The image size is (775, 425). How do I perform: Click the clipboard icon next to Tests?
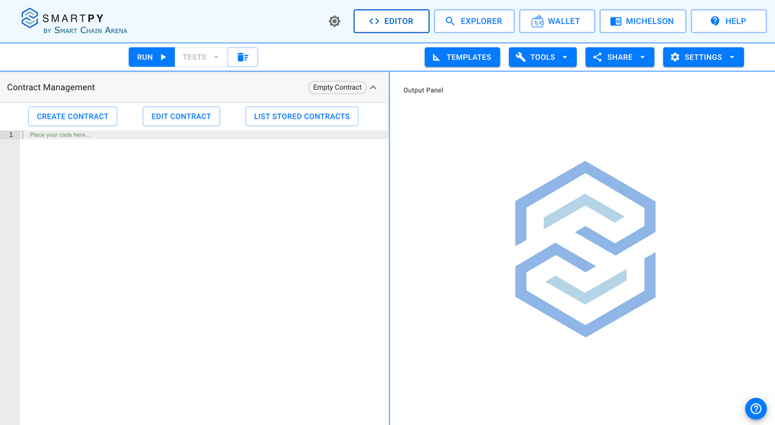point(242,57)
